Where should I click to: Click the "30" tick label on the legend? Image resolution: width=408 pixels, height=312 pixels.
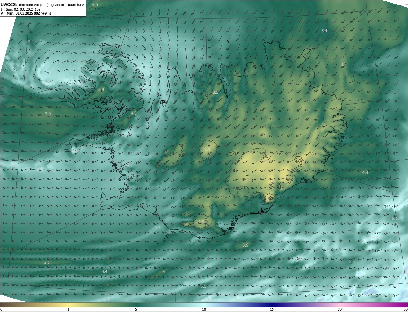tap(340, 309)
